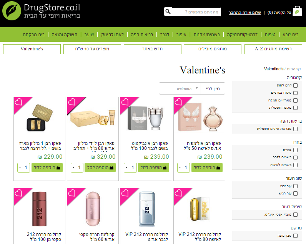The image size is (306, 244).
Task: Tick the עור יבש skin type checkbox
Action: click(x=296, y=186)
